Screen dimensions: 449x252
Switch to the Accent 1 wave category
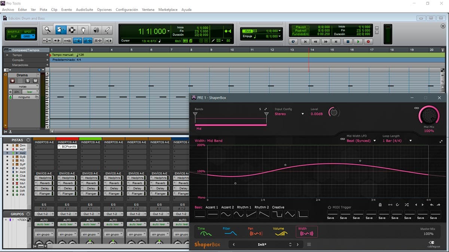212,207
